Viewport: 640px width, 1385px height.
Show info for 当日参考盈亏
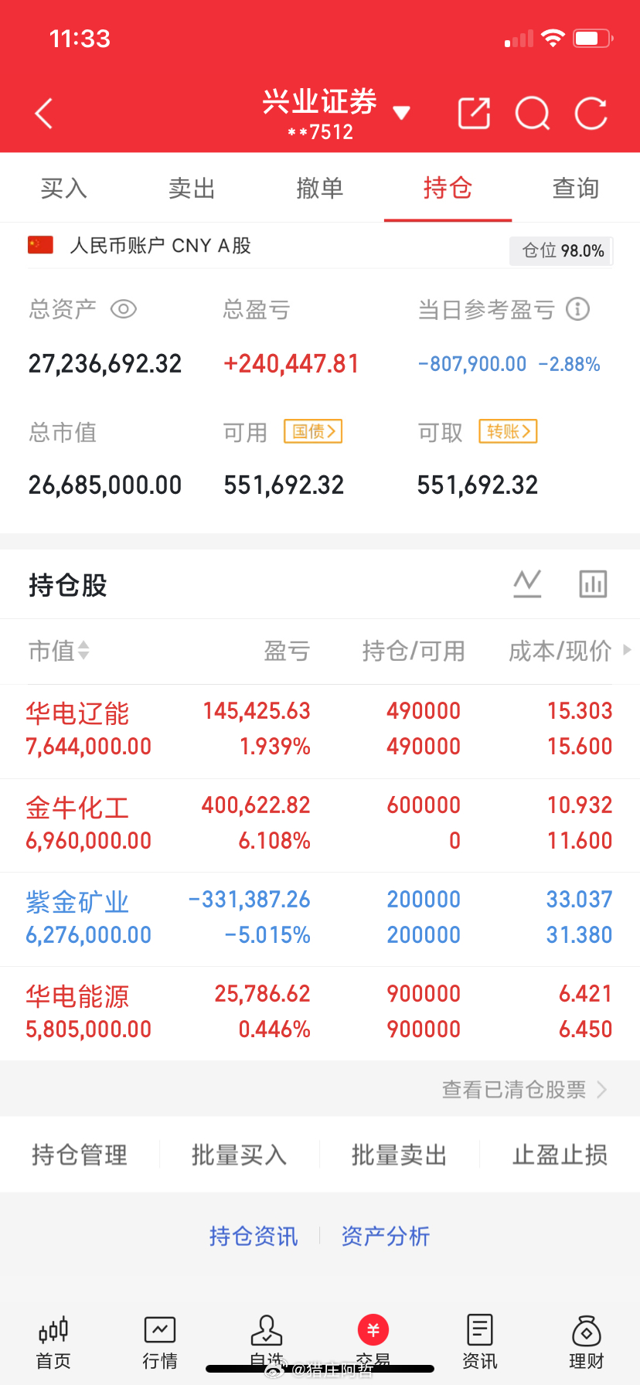(577, 309)
